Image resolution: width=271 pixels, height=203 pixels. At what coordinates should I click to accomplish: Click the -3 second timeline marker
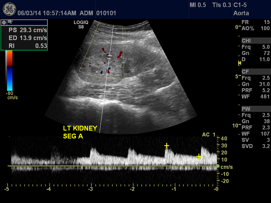(91, 189)
